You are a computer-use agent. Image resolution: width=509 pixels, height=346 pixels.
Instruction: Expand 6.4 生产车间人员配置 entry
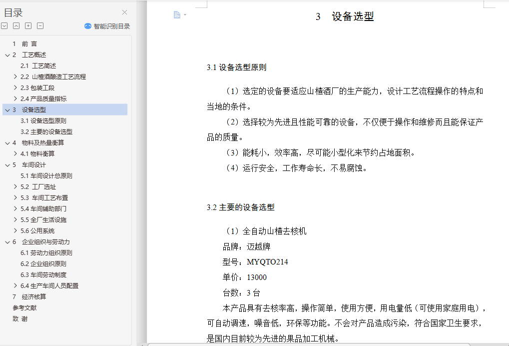(15, 286)
